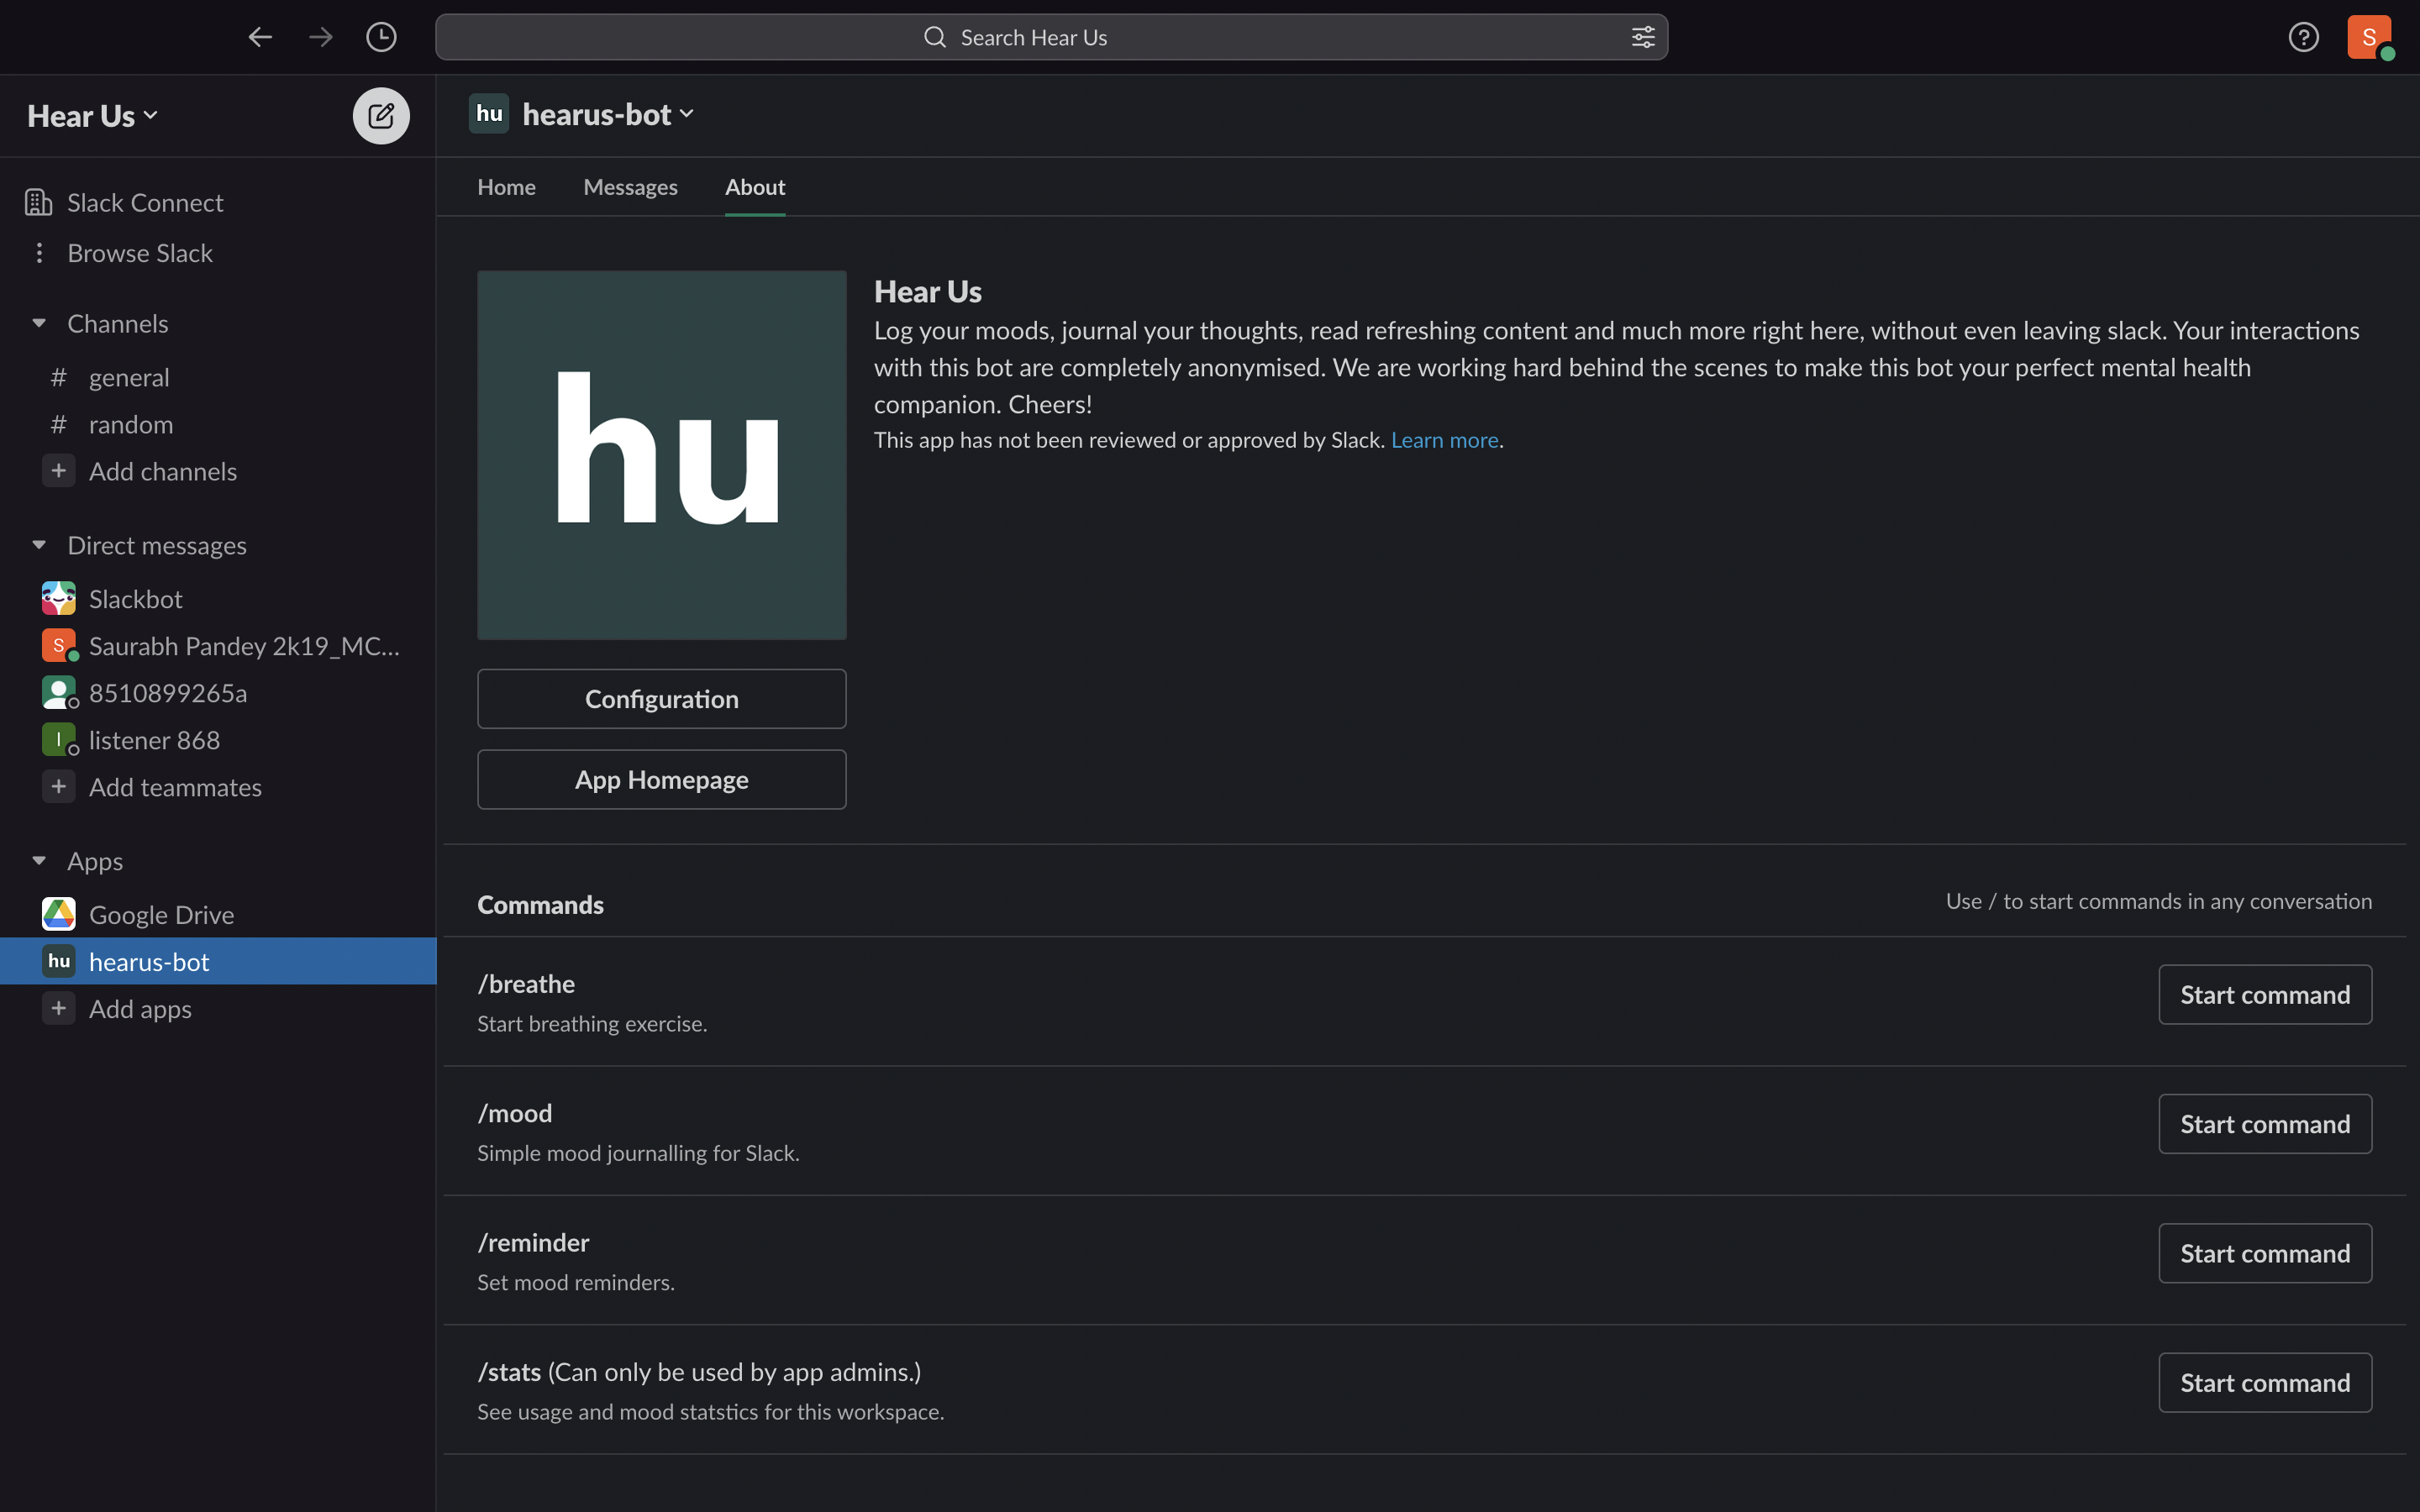Click the App Homepage button
2420x1512 pixels.
pyautogui.click(x=662, y=779)
